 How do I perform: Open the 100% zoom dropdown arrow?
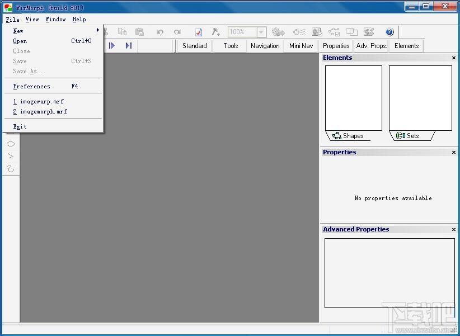coord(261,32)
